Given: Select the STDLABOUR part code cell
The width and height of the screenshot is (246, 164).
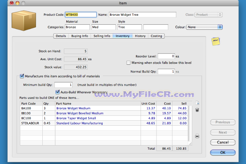Looking at the screenshot, I should 31,123.
